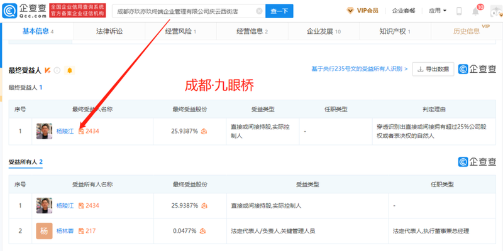Switch to the 经营风险 tab

click(x=180, y=31)
